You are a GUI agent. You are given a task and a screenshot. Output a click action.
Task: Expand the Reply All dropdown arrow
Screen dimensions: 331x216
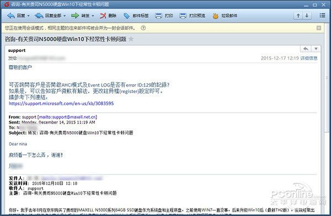pyautogui.click(x=65, y=15)
